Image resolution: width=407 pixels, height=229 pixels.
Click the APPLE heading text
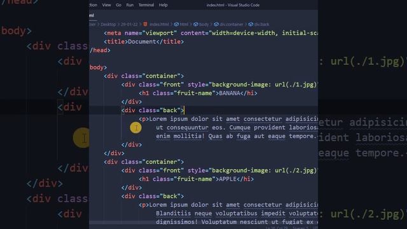[228, 179]
